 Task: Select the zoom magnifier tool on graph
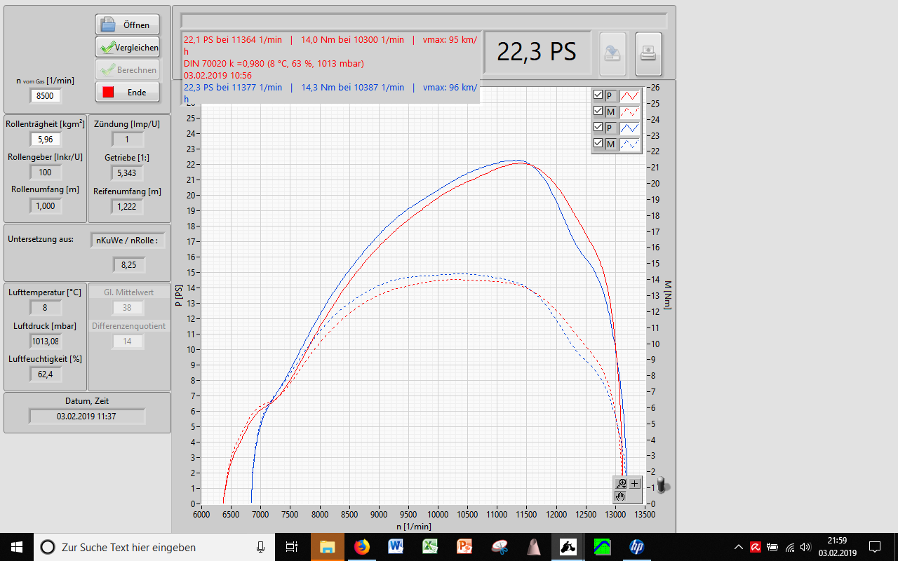coord(621,483)
